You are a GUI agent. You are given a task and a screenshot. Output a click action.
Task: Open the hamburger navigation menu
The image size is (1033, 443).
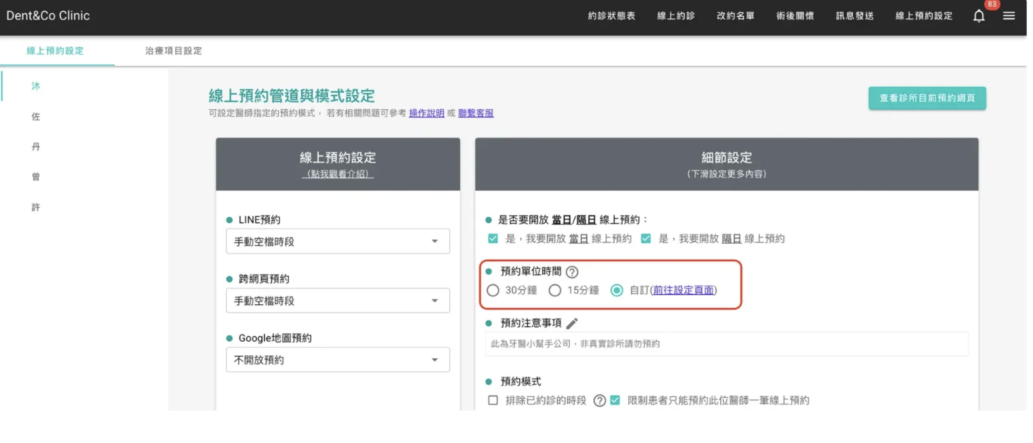pos(1009,16)
